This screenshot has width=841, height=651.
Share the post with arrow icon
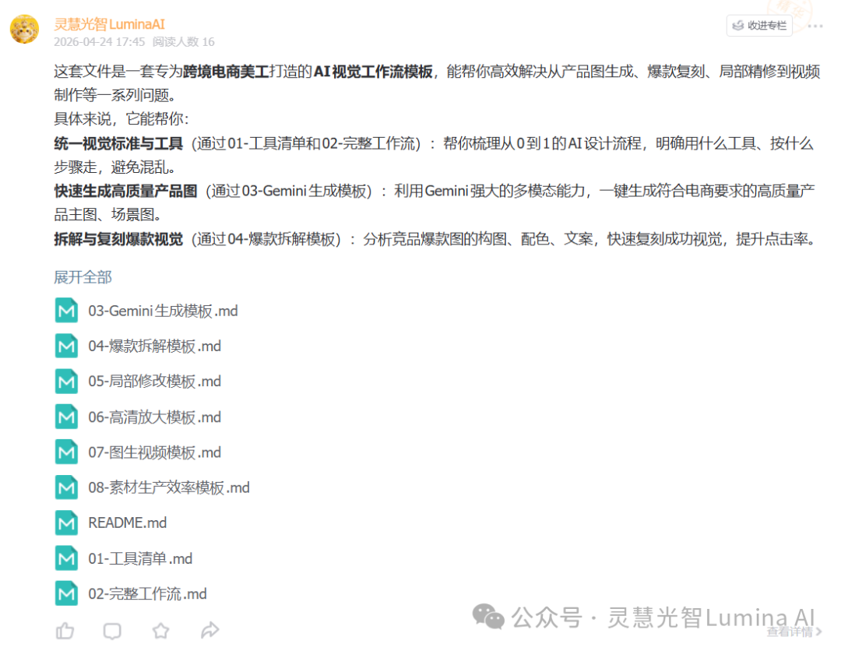[x=209, y=630]
